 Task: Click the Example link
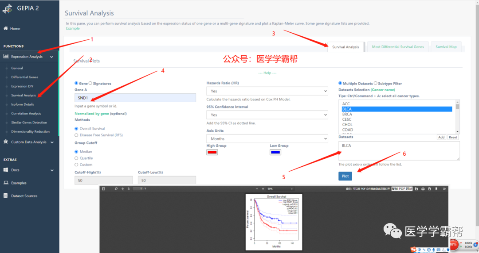73,28
